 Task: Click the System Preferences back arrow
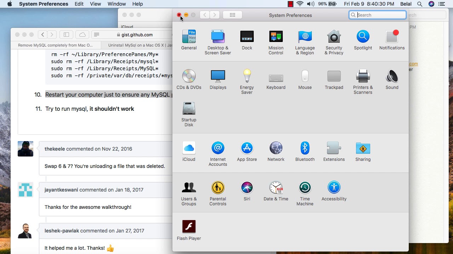coord(205,15)
